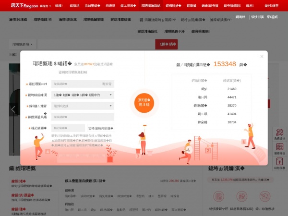The image size is (288, 216).
Task: Click the circular pencil drawing icon at the bottom right
Action: 265,196
